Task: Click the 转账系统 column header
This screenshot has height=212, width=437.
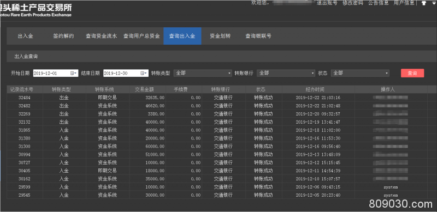Action: pos(107,89)
